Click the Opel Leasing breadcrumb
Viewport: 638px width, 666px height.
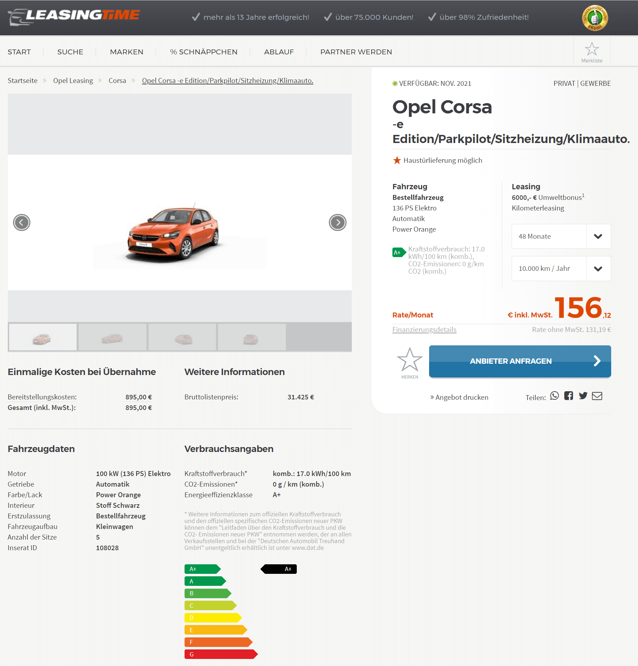coord(73,81)
